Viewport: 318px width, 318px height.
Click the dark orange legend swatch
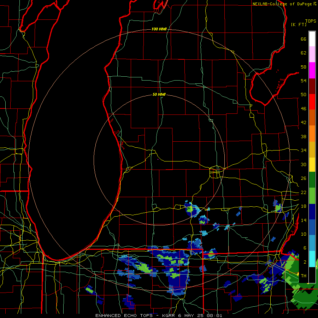click(312, 117)
